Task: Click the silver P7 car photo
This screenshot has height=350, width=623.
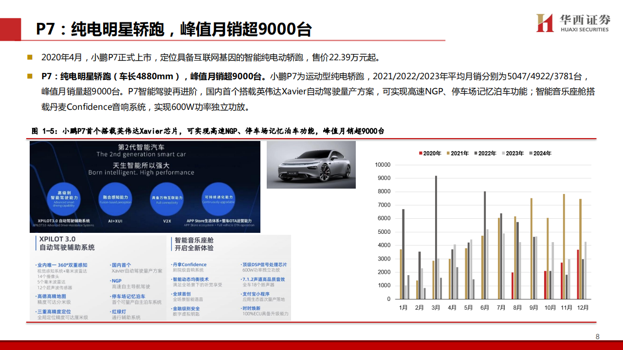Action: point(311,165)
